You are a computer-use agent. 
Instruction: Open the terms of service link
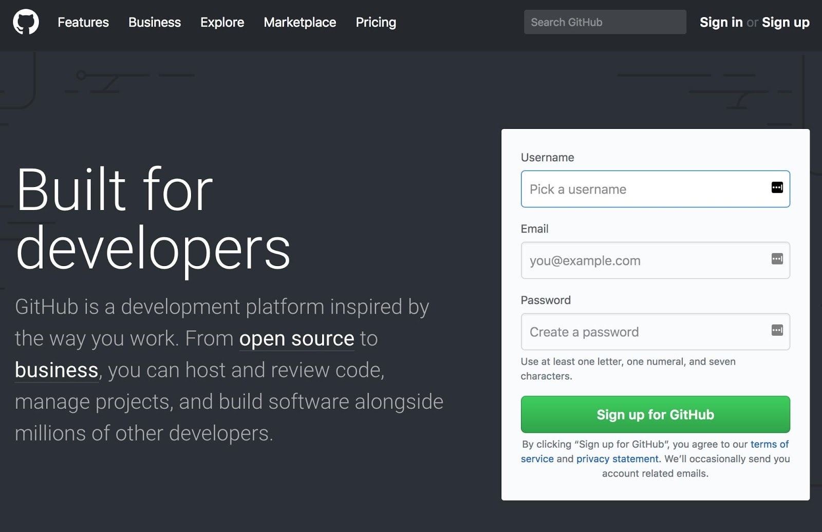click(x=770, y=444)
